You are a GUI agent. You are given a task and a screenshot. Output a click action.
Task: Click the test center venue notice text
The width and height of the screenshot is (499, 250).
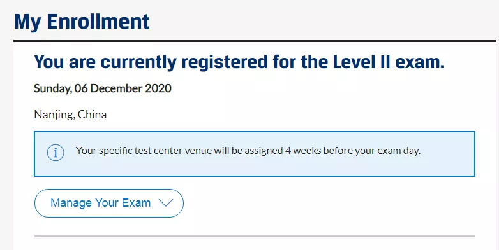click(248, 151)
